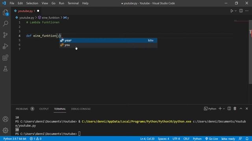
Task: Open the feedback icon in status bar
Action: click(240, 139)
